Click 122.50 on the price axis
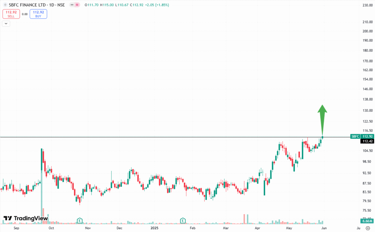 pos(368,121)
